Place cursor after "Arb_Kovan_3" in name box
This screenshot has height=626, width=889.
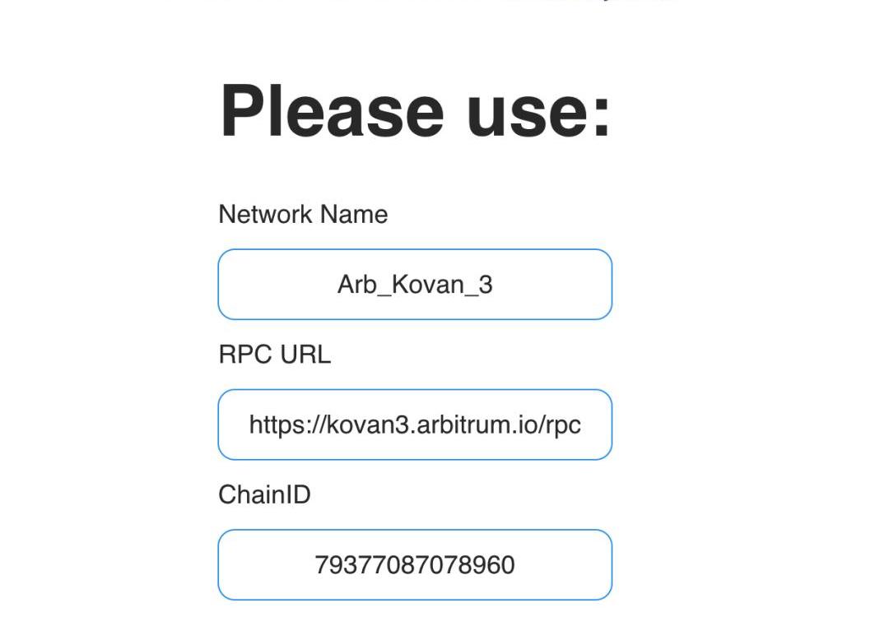(x=494, y=285)
